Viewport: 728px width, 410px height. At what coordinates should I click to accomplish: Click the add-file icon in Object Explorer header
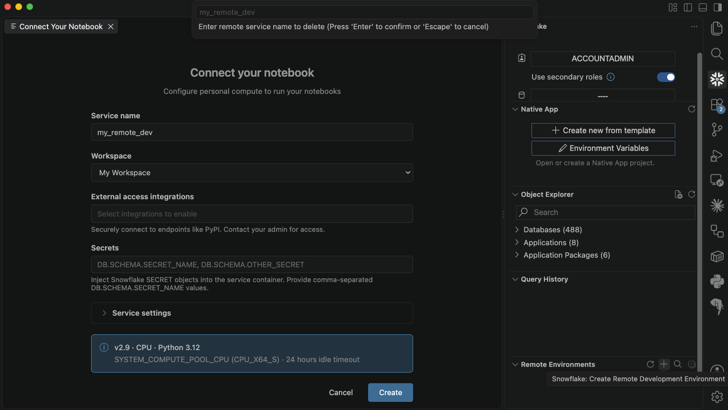(x=678, y=194)
